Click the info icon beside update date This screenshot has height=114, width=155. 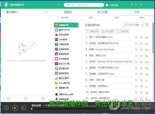147,25
